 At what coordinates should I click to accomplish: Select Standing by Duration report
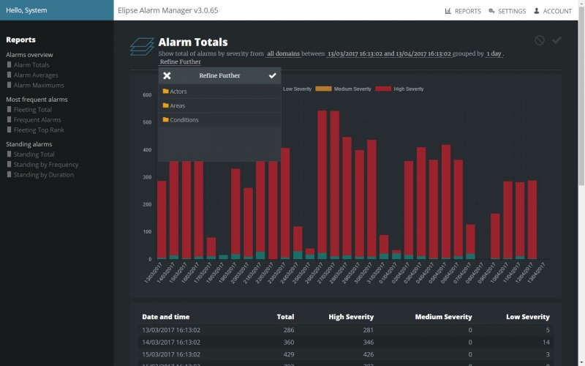[43, 175]
